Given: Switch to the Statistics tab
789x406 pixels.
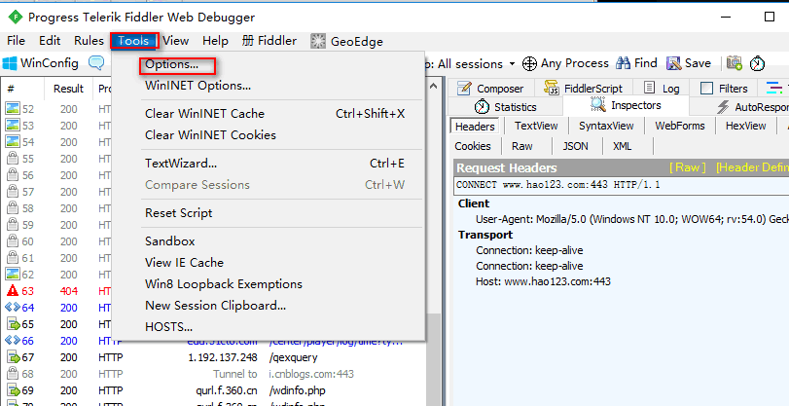Looking at the screenshot, I should coord(506,106).
